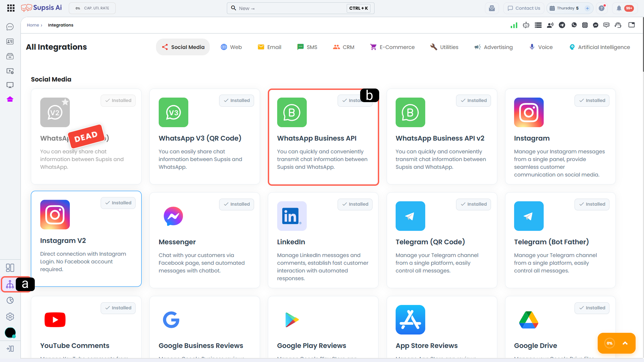Open the contact card sidebar icon

10,41
